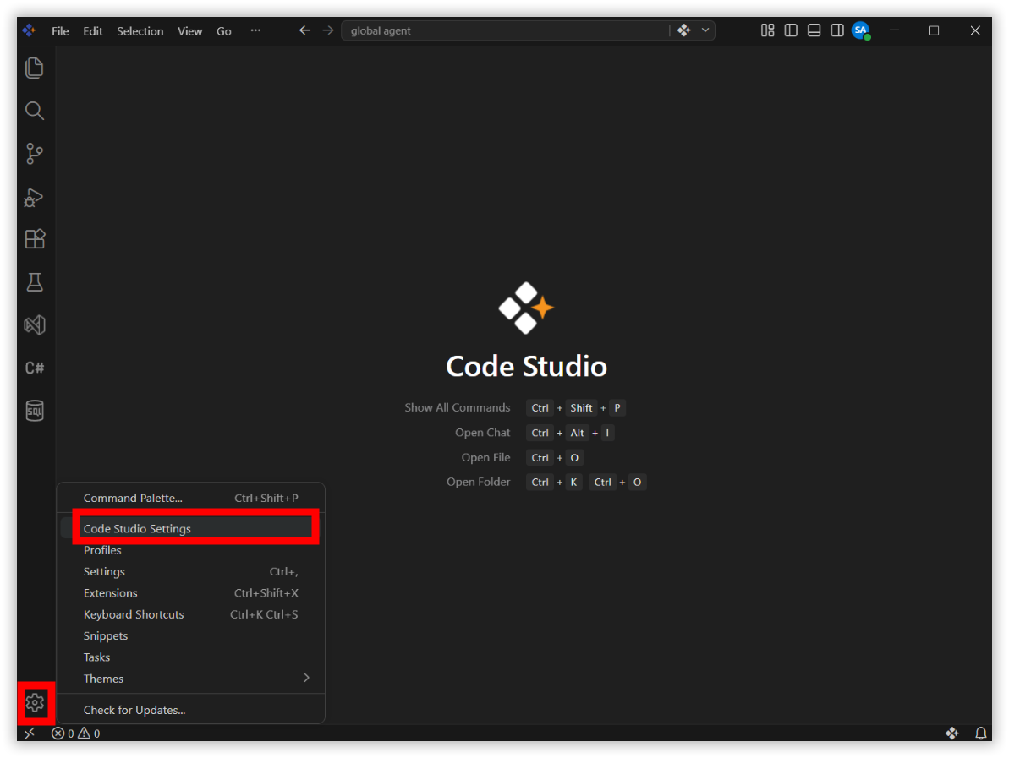The height and width of the screenshot is (758, 1009).
Task: Go forward with the right arrow button
Action: point(328,30)
